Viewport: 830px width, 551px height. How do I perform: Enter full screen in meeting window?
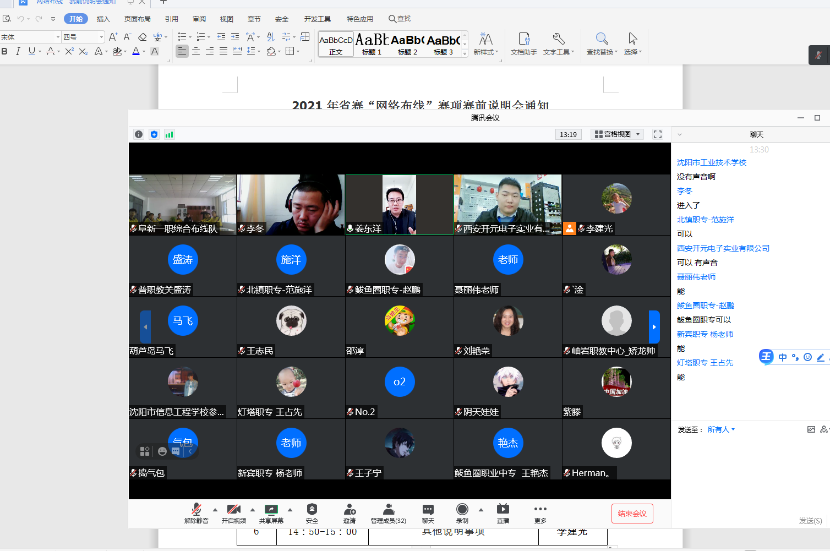click(x=658, y=134)
